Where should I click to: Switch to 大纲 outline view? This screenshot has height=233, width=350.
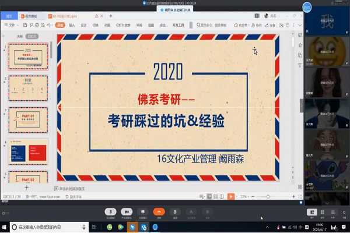point(19,36)
